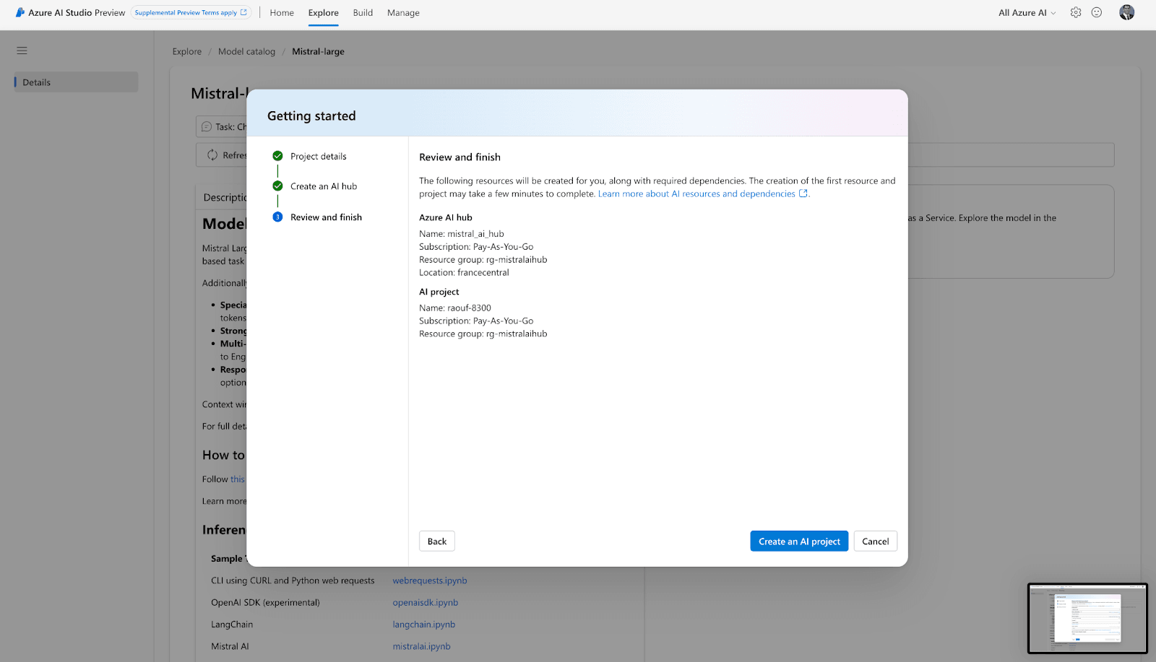Viewport: 1156px width, 662px height.
Task: Click the Back button
Action: coord(437,541)
